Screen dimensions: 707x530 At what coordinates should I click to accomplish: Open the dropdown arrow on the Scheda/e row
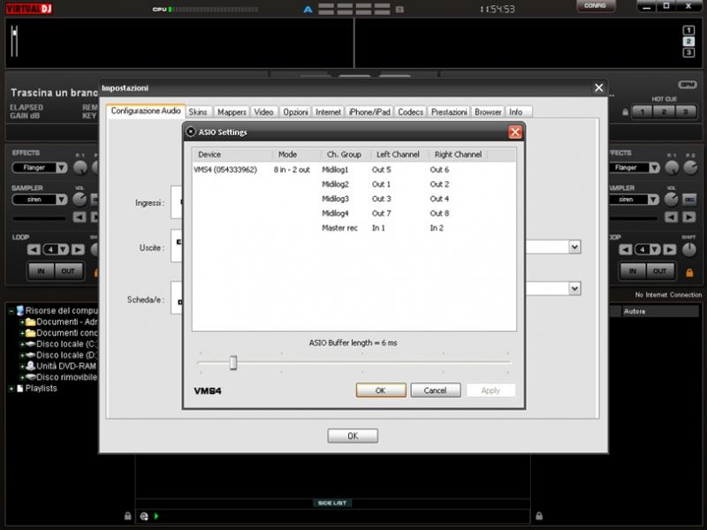[x=574, y=289]
